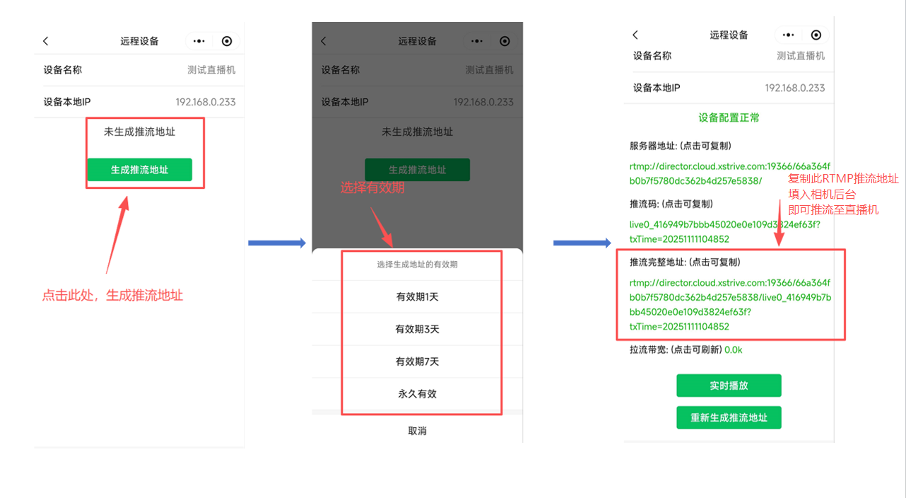Tap the circular target icon in the middle phone

(x=505, y=41)
